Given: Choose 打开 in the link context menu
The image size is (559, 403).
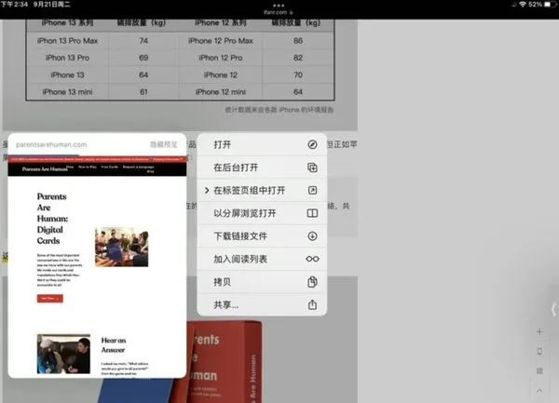Looking at the screenshot, I should pos(262,144).
